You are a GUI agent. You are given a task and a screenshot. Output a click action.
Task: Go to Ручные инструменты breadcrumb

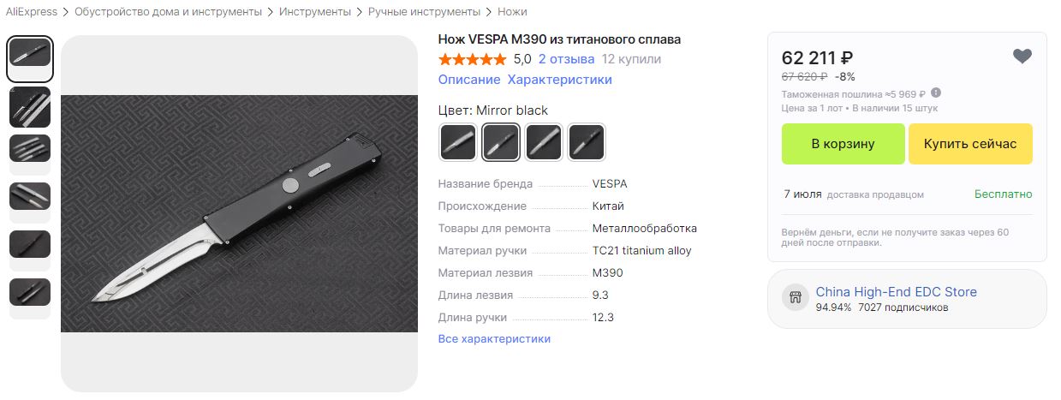[x=424, y=12]
